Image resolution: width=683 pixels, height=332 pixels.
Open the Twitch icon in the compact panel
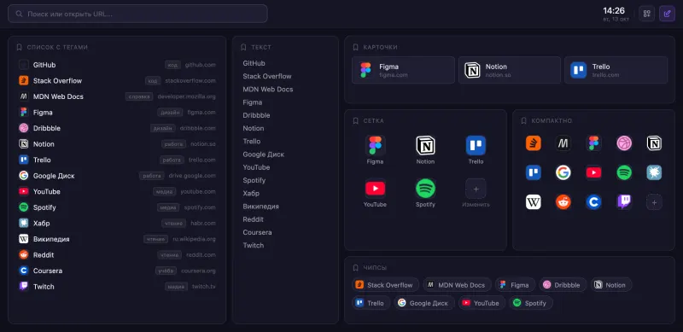624,201
